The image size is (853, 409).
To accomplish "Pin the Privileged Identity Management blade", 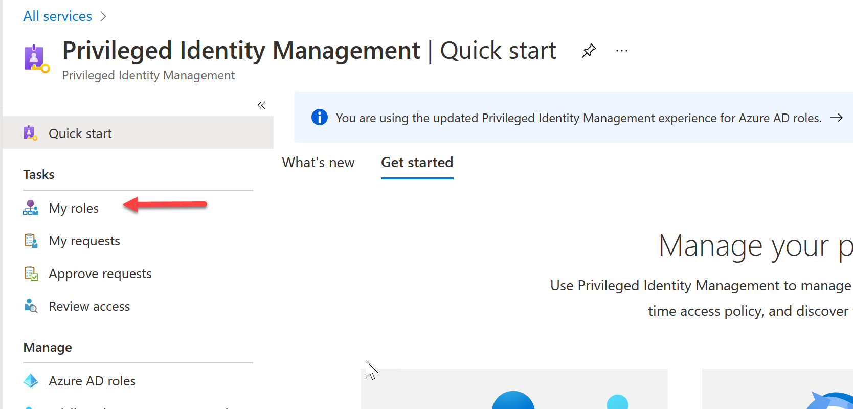I will (x=589, y=51).
